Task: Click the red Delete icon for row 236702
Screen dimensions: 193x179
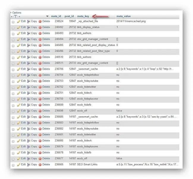Action: click(40, 87)
